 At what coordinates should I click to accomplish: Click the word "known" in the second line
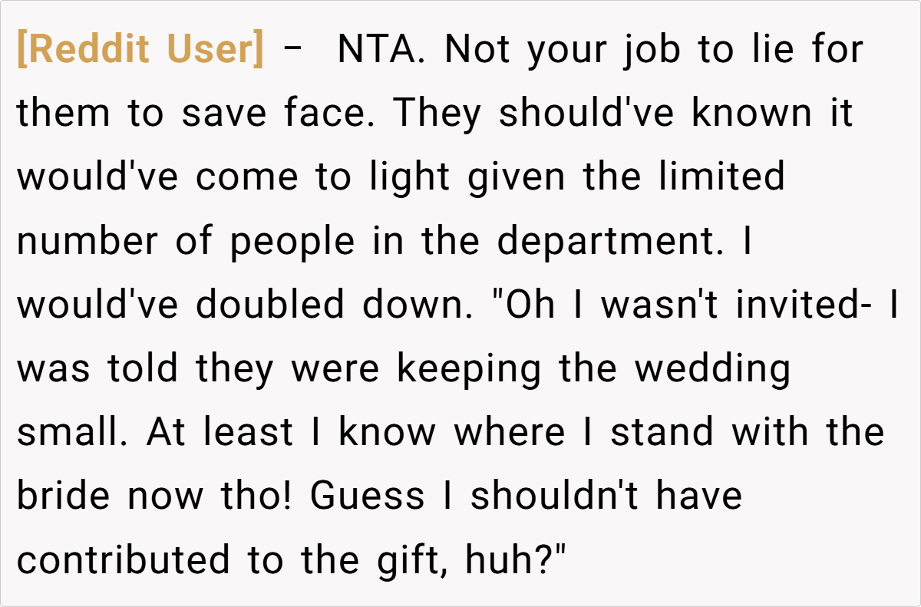point(751,114)
